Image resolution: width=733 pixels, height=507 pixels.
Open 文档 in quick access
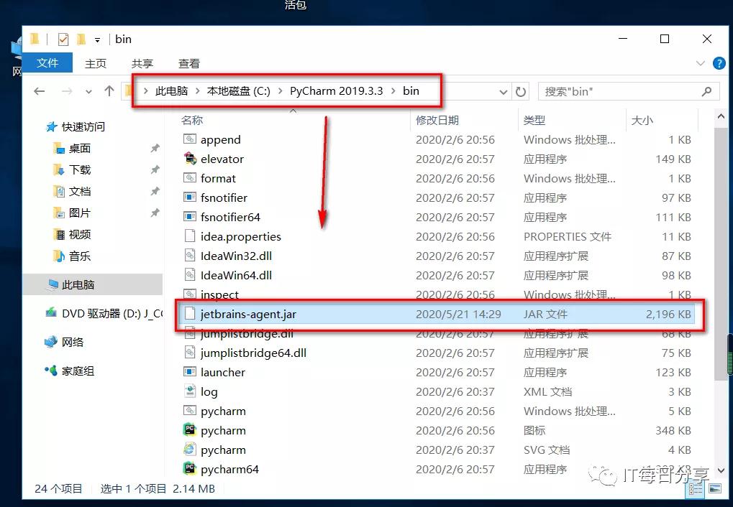[79, 192]
